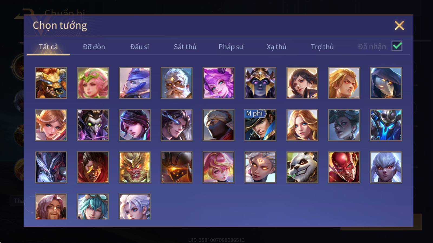The height and width of the screenshot is (243, 433).
Task: Filter heroes by Xạ thủ
Action: point(276,47)
